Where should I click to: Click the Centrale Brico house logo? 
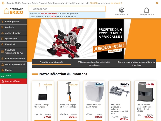click(x=13, y=11)
